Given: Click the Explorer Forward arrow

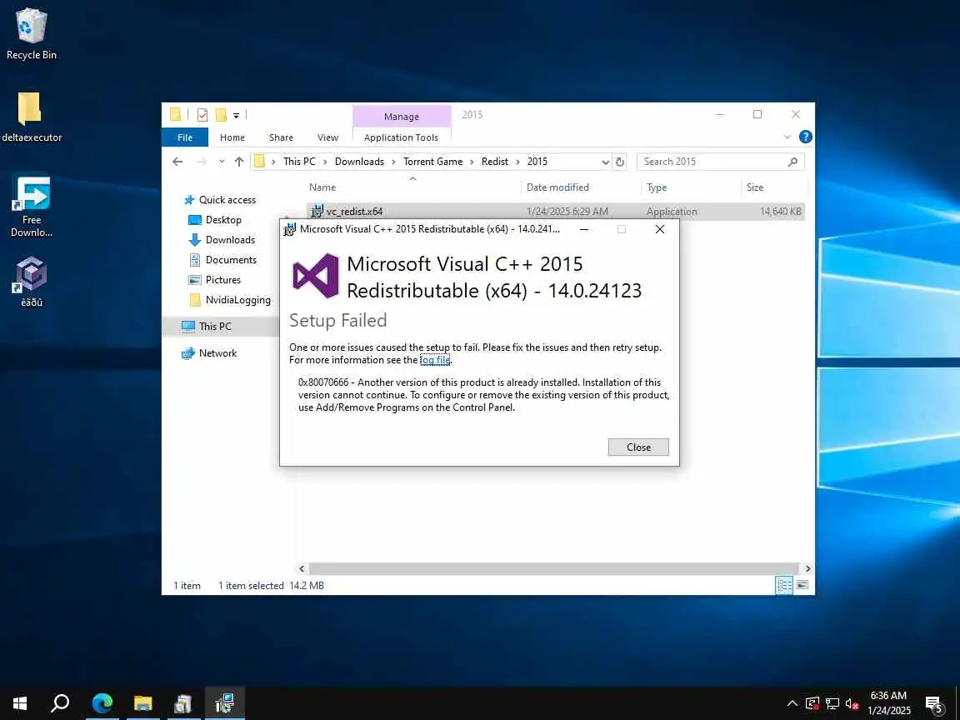Looking at the screenshot, I should point(202,162).
